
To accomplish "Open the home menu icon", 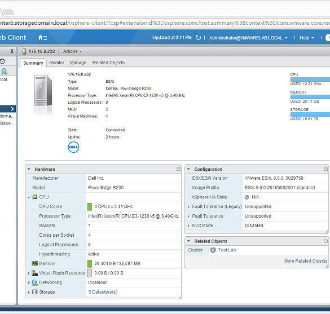I will click(x=42, y=38).
